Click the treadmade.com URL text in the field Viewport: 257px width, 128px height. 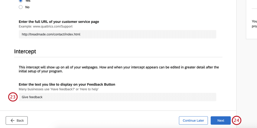(51, 34)
